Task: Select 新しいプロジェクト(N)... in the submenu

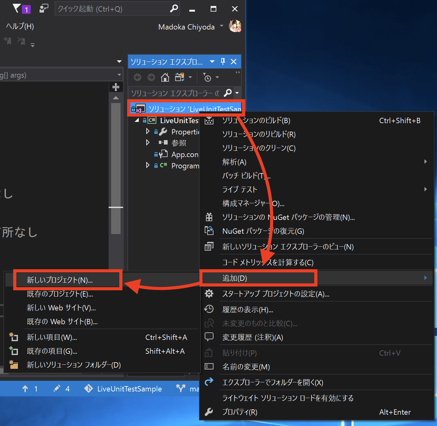Action: [102, 280]
